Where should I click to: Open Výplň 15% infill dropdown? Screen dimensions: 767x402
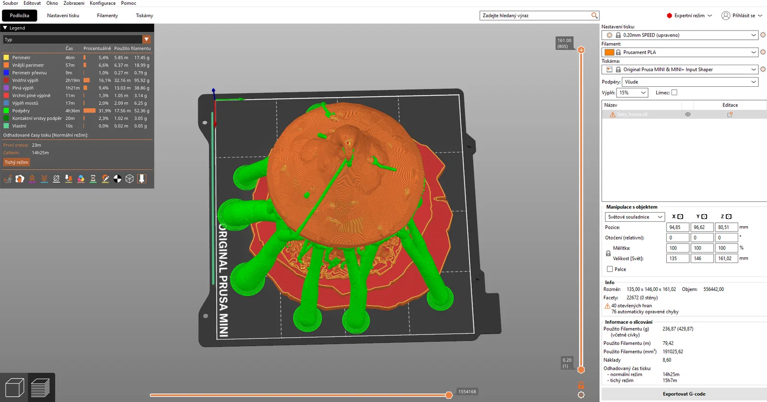pos(632,92)
